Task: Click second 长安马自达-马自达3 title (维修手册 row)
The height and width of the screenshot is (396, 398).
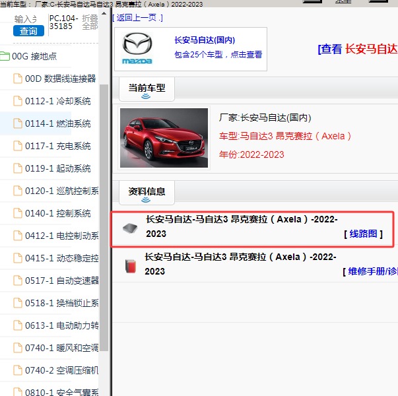Action: click(x=240, y=264)
